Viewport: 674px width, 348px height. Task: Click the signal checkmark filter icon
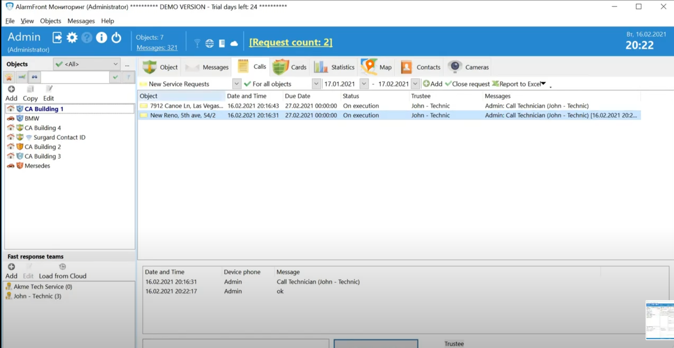coord(22,77)
